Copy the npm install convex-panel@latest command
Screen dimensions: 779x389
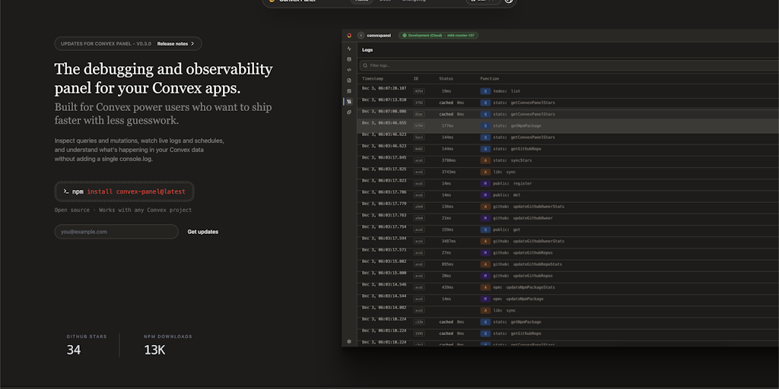pos(124,191)
